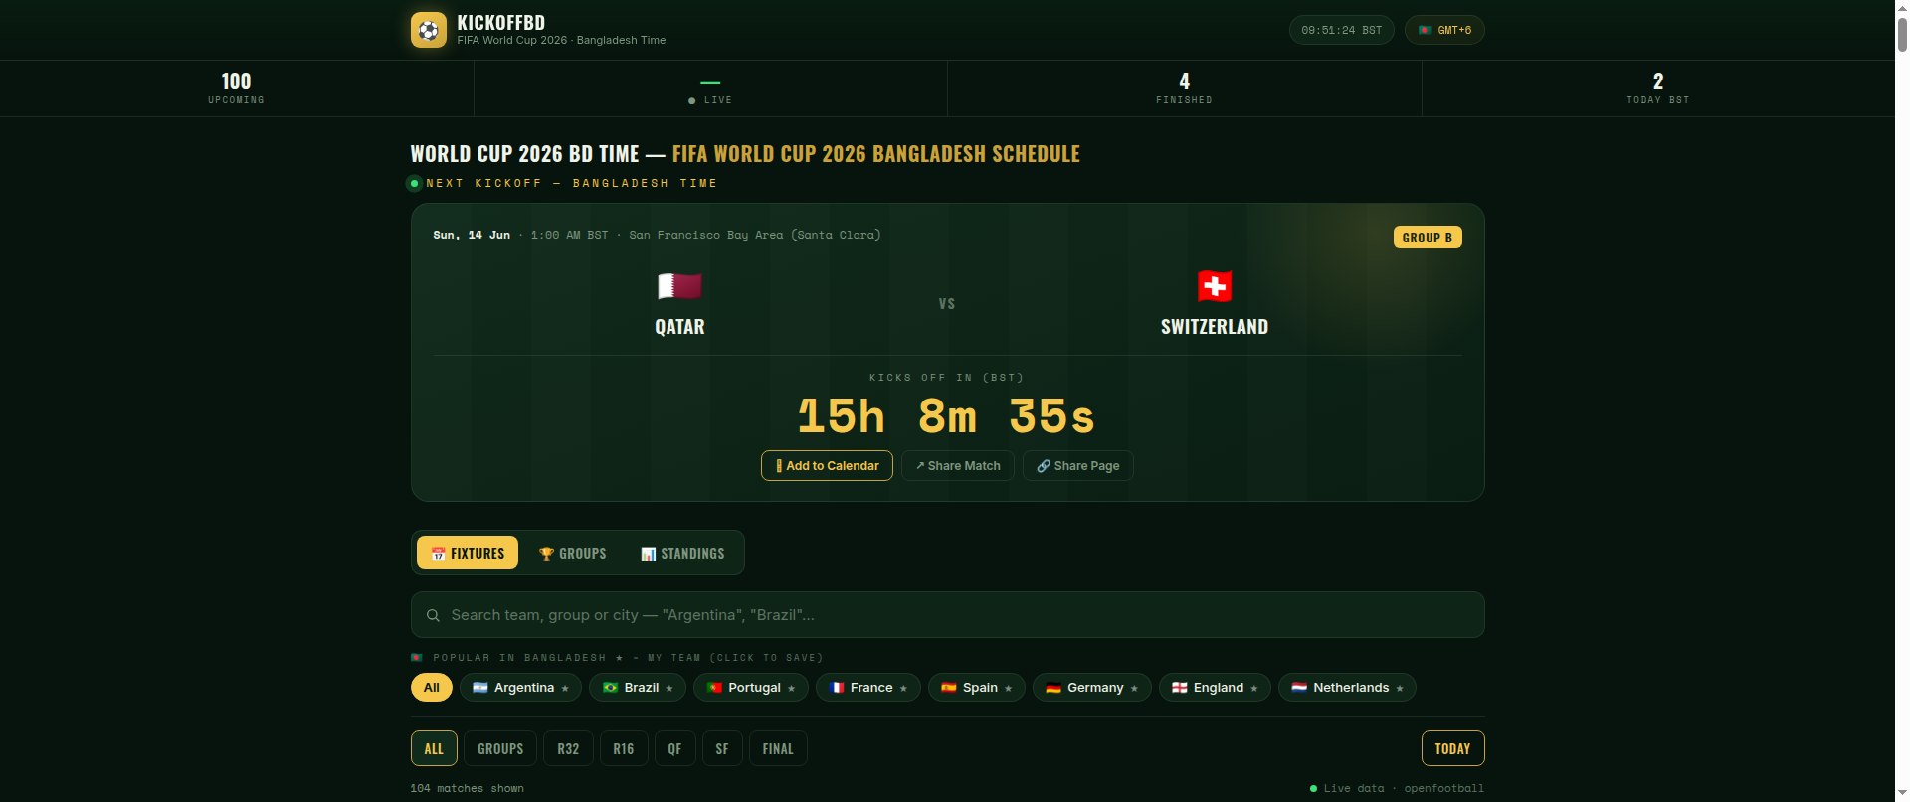Click the 2 Today BST stat
The height and width of the screenshot is (802, 1910).
[1657, 87]
